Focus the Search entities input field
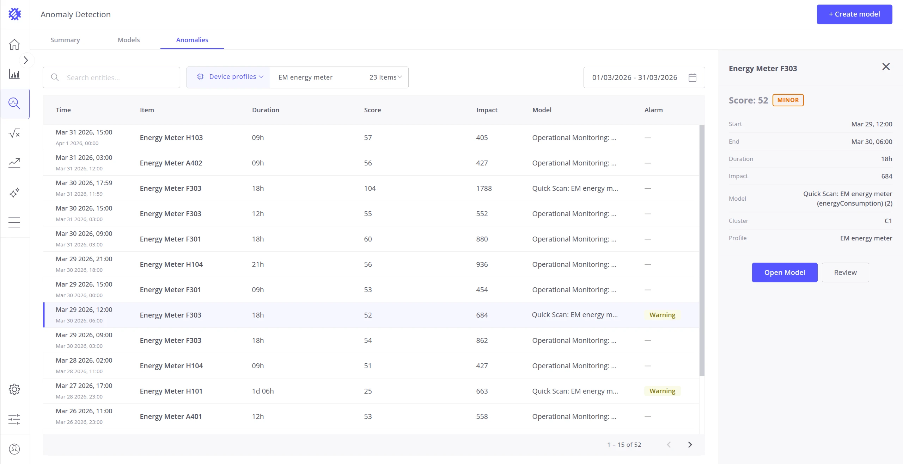This screenshot has width=903, height=464. pyautogui.click(x=111, y=77)
